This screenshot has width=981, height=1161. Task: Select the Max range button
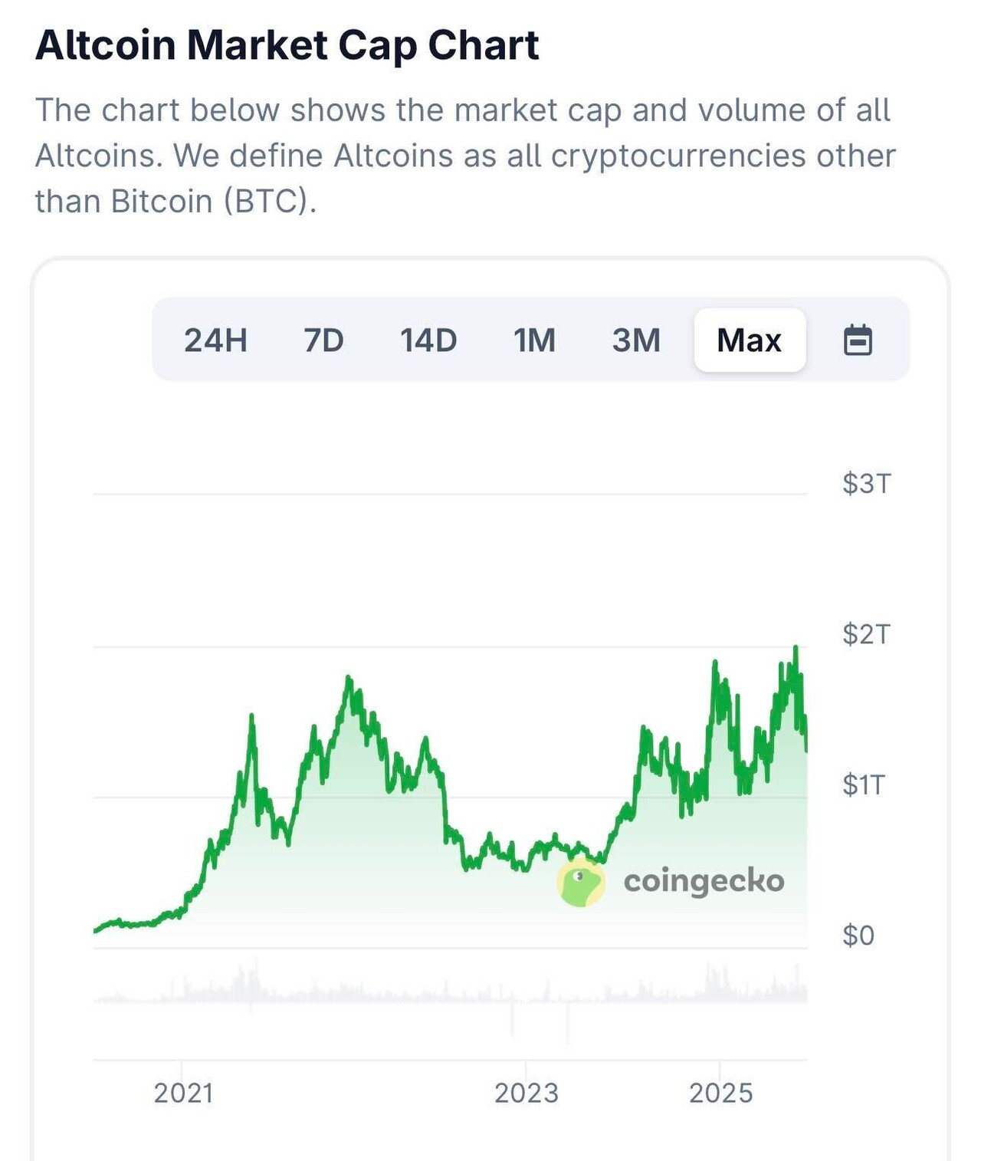pos(749,340)
